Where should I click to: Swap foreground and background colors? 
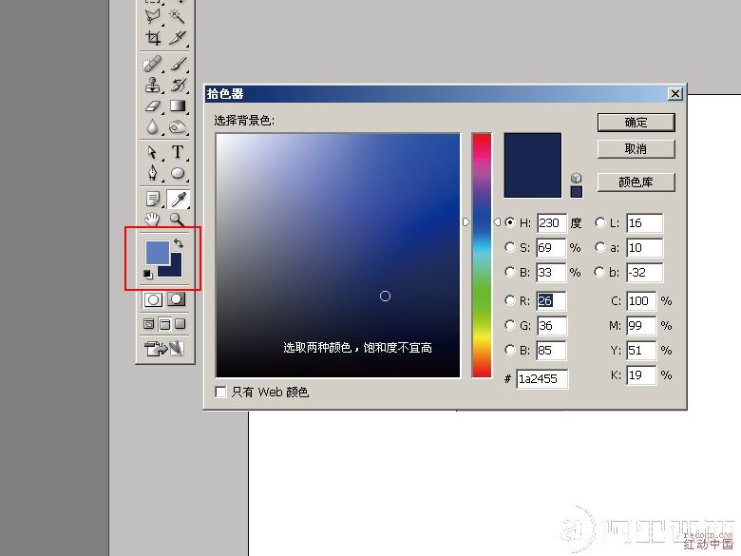[179, 244]
